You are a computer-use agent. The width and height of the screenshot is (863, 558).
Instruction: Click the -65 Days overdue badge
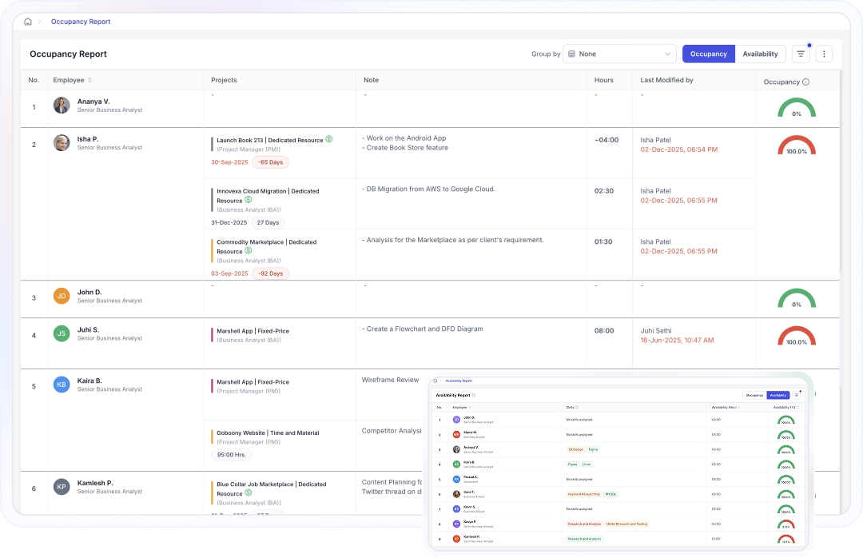click(x=270, y=162)
